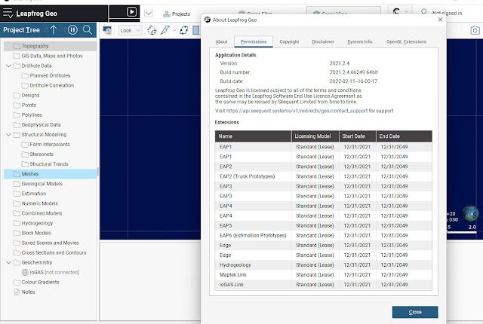Open the Copyright tab
The width and height of the screenshot is (483, 324).
point(289,41)
